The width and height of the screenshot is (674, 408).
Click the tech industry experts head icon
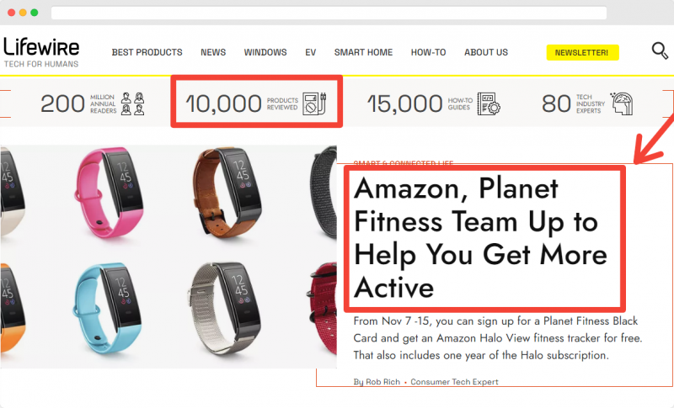click(x=622, y=103)
